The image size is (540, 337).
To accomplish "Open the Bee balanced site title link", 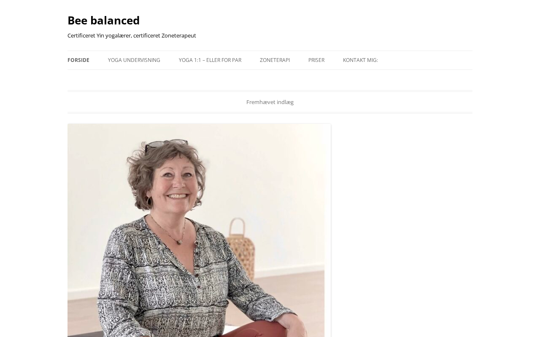I will [x=103, y=20].
